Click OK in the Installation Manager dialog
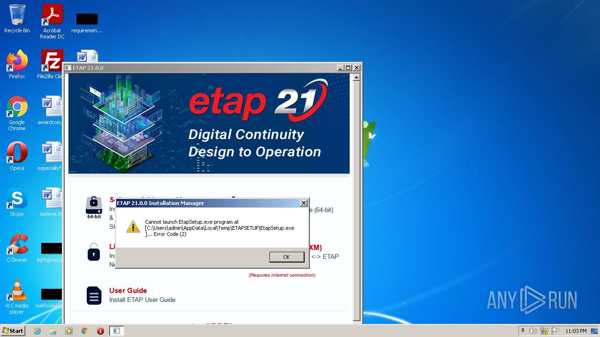Viewport: 600px width, 337px height. [286, 257]
